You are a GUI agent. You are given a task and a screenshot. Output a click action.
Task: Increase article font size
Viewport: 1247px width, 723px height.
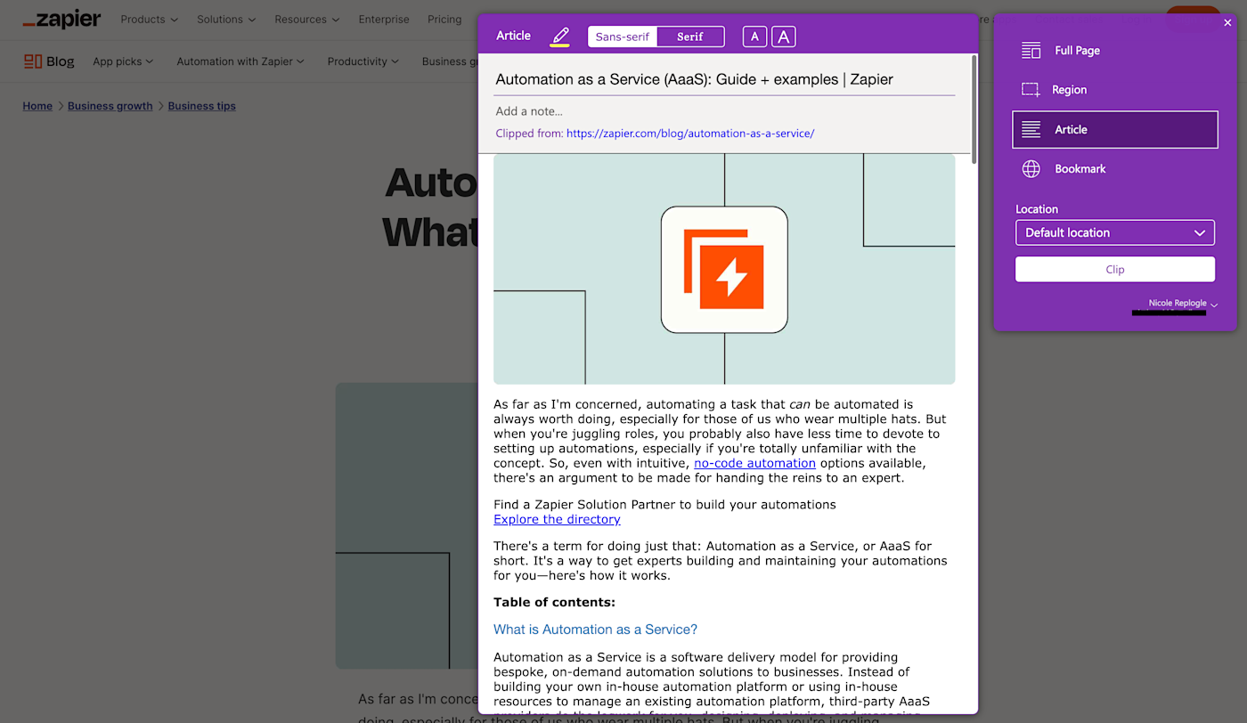click(783, 37)
